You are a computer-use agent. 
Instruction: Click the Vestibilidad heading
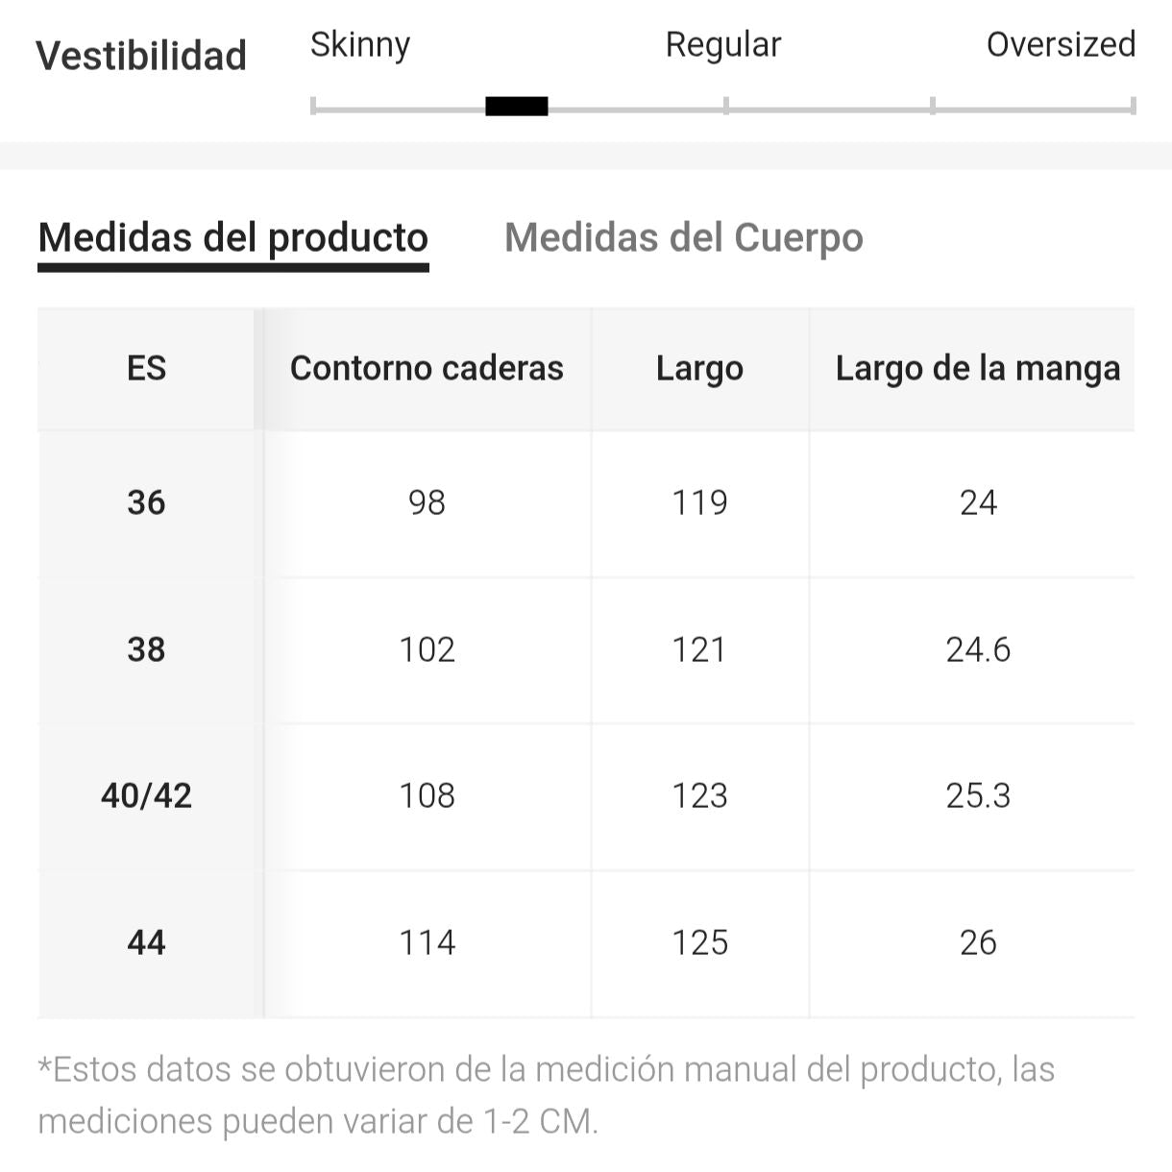point(141,56)
